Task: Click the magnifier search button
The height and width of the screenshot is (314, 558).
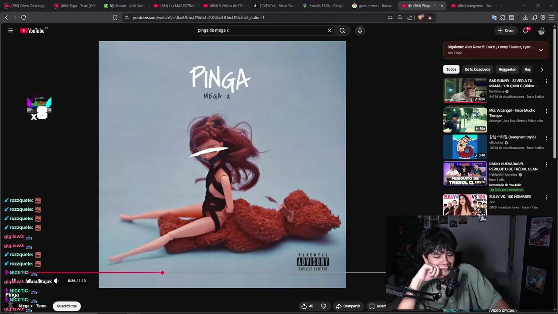Action: coord(342,31)
